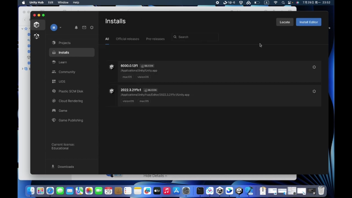Select Installs in the sidebar
This screenshot has height=198, width=352.
tap(72, 53)
